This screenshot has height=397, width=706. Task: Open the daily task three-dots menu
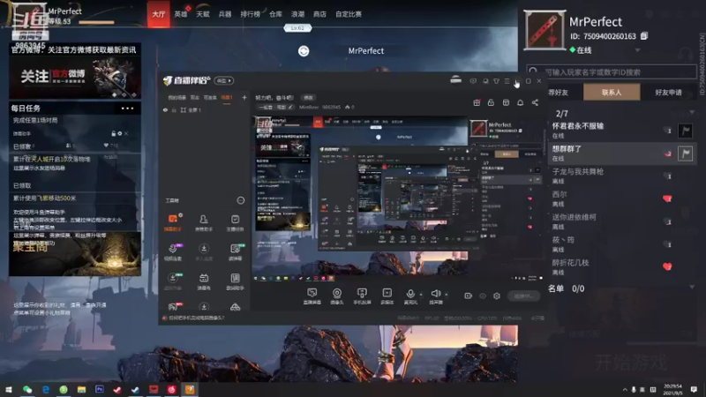coord(127,108)
